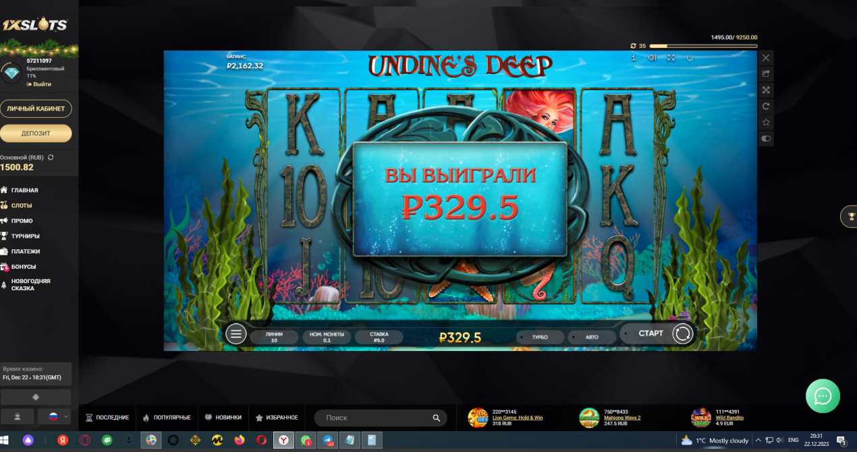
Task: Switch to the ПОПУЛЯРНЫЕ tab
Action: pyautogui.click(x=167, y=418)
